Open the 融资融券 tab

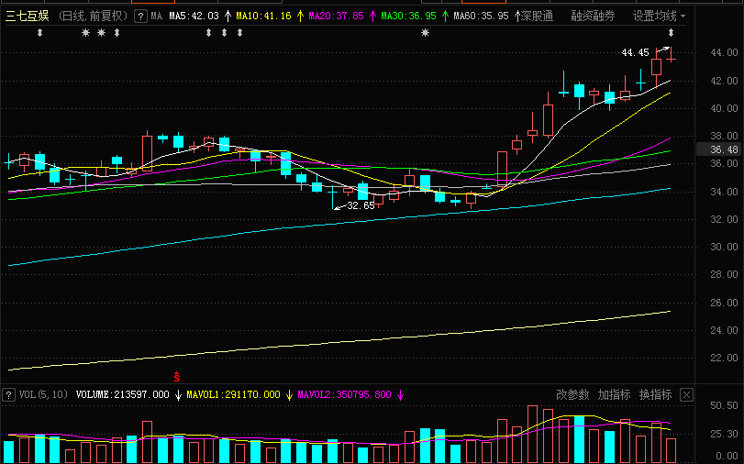coord(594,17)
